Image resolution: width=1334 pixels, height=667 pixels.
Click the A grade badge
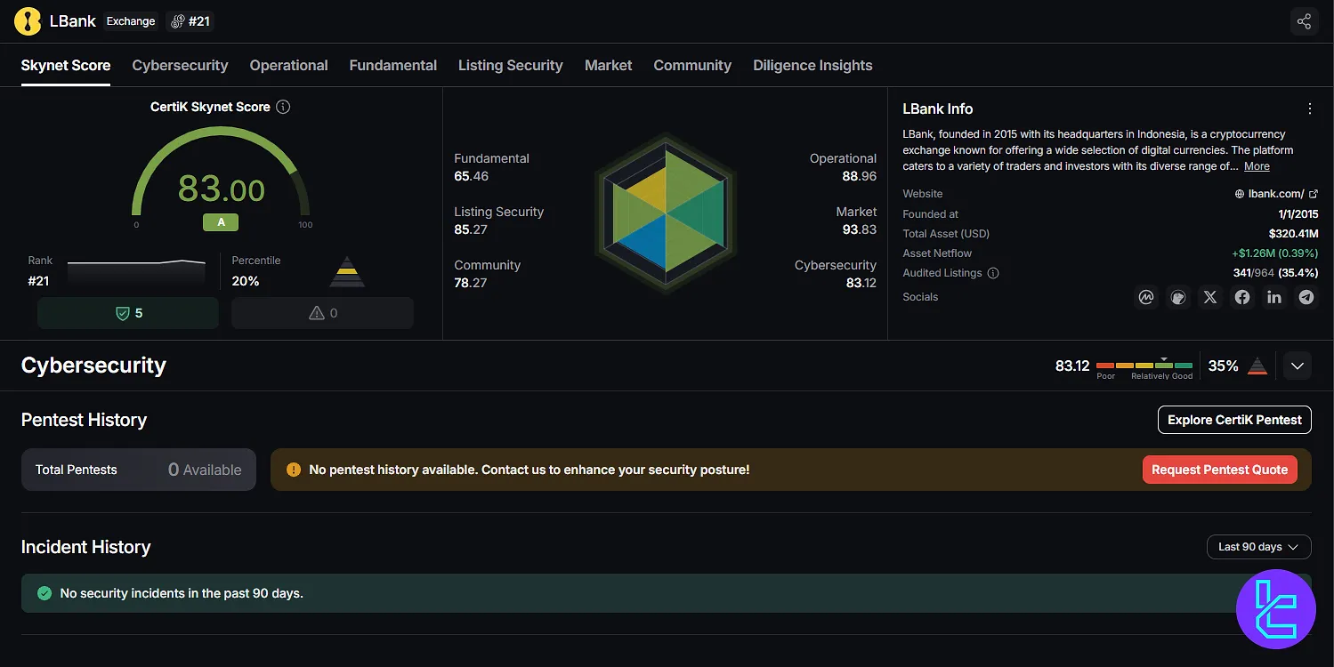click(222, 222)
